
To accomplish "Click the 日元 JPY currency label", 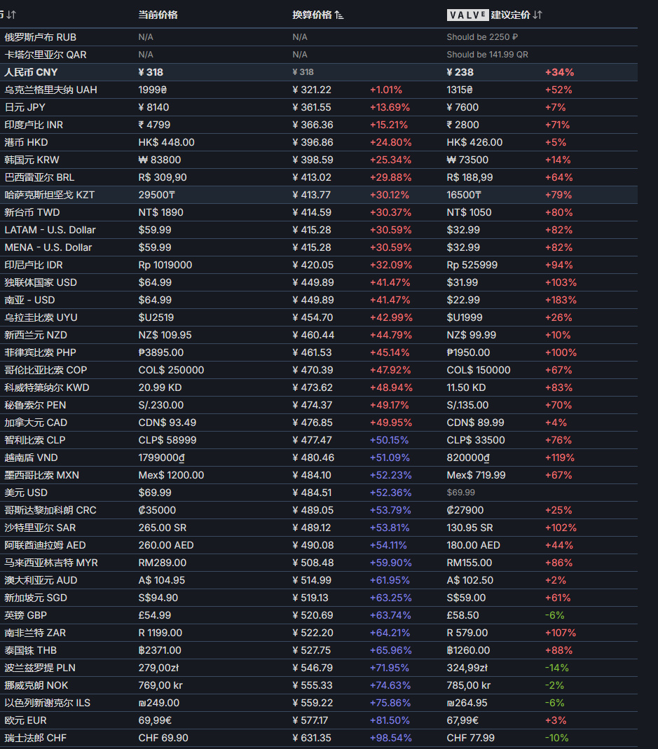I will pyautogui.click(x=28, y=107).
